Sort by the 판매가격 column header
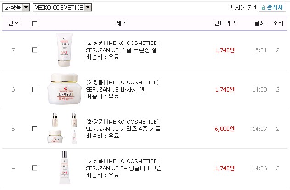290x190 pixels. pyautogui.click(x=225, y=23)
